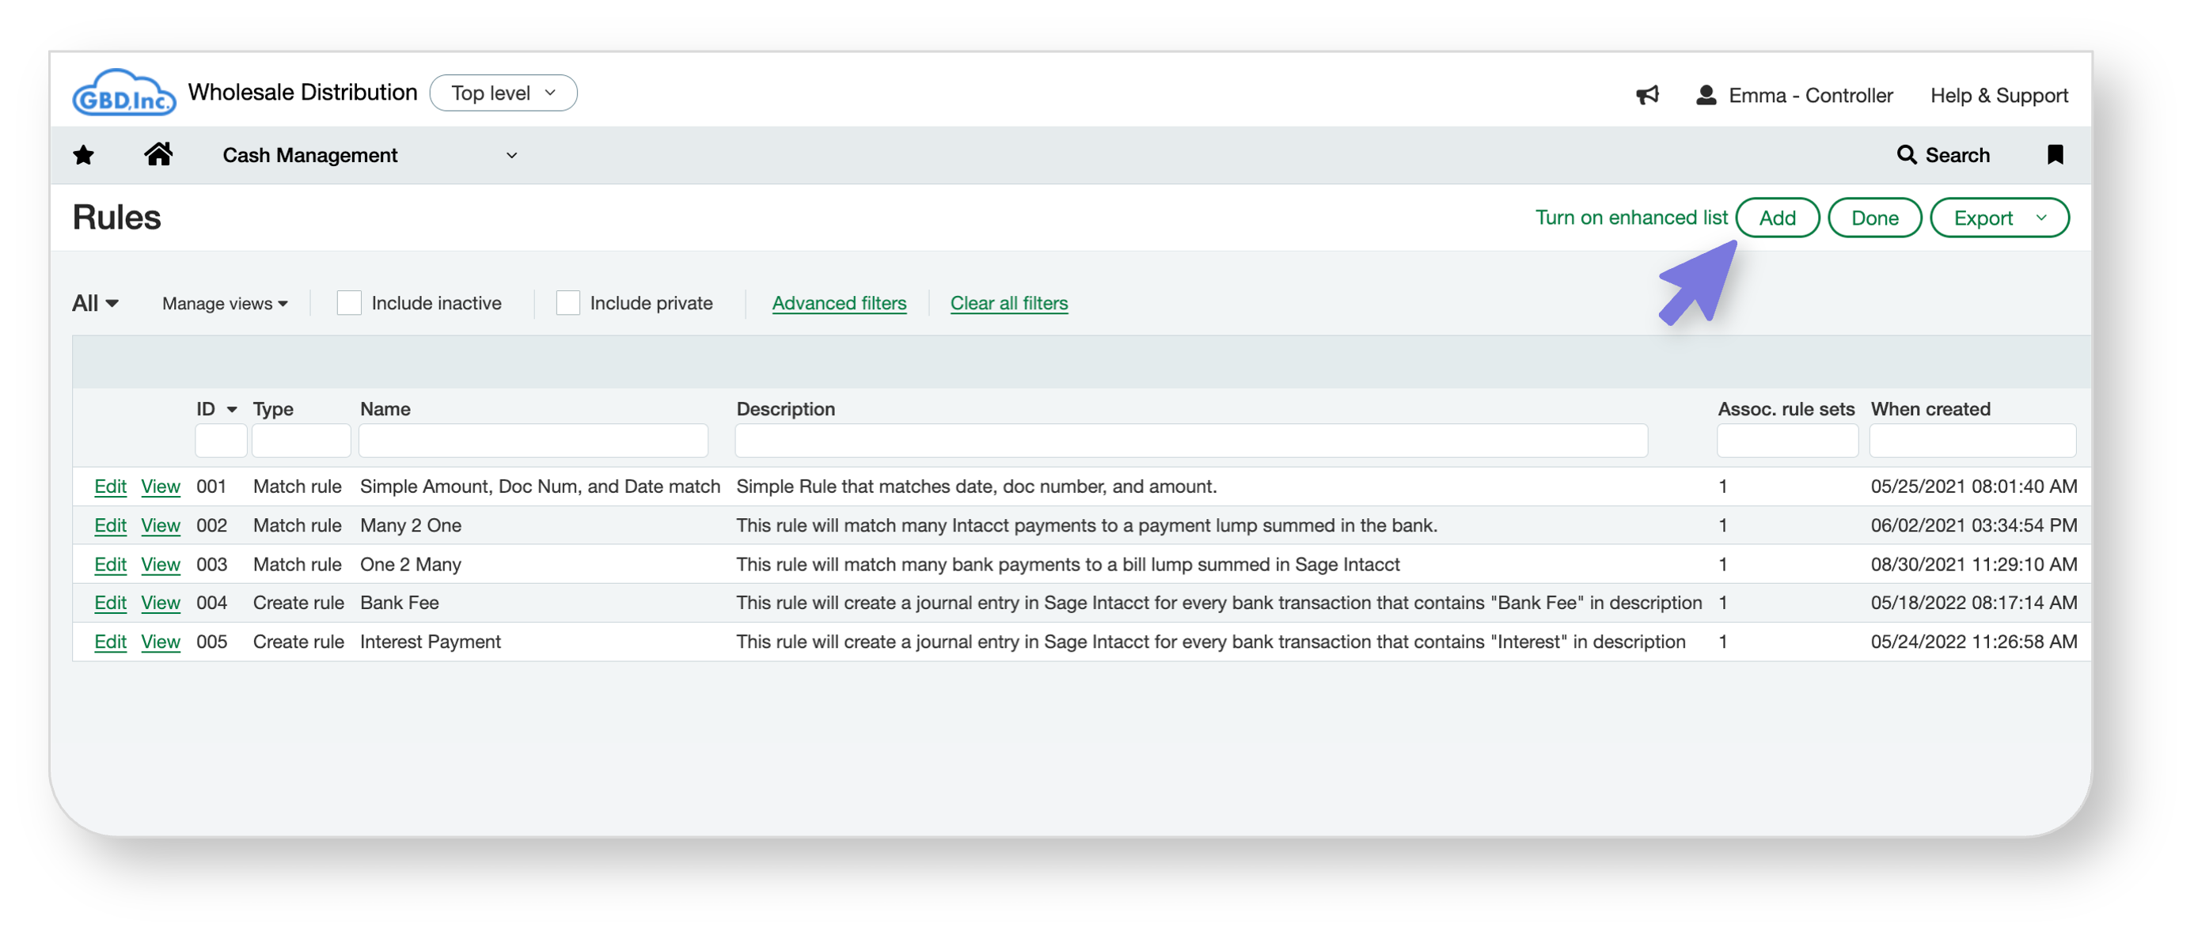Click the Search magnifier icon

tap(1906, 155)
